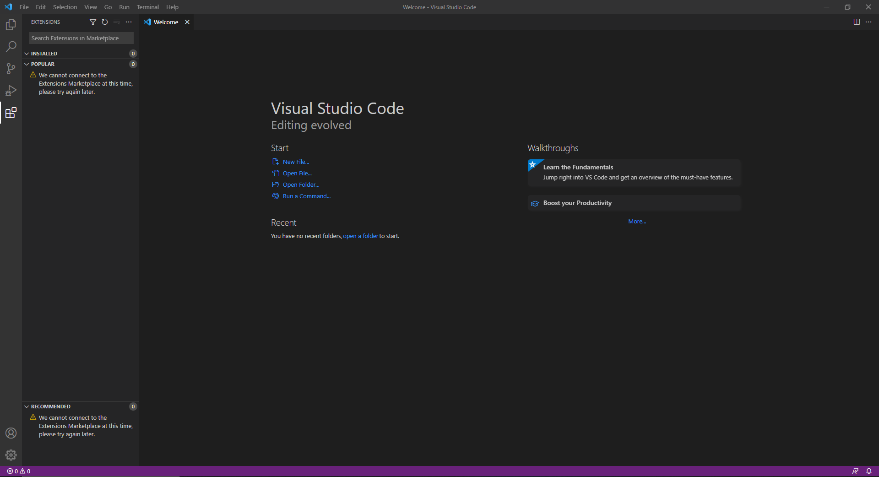This screenshot has height=477, width=879.
Task: Click the More... walkthroughs link
Action: click(x=637, y=222)
